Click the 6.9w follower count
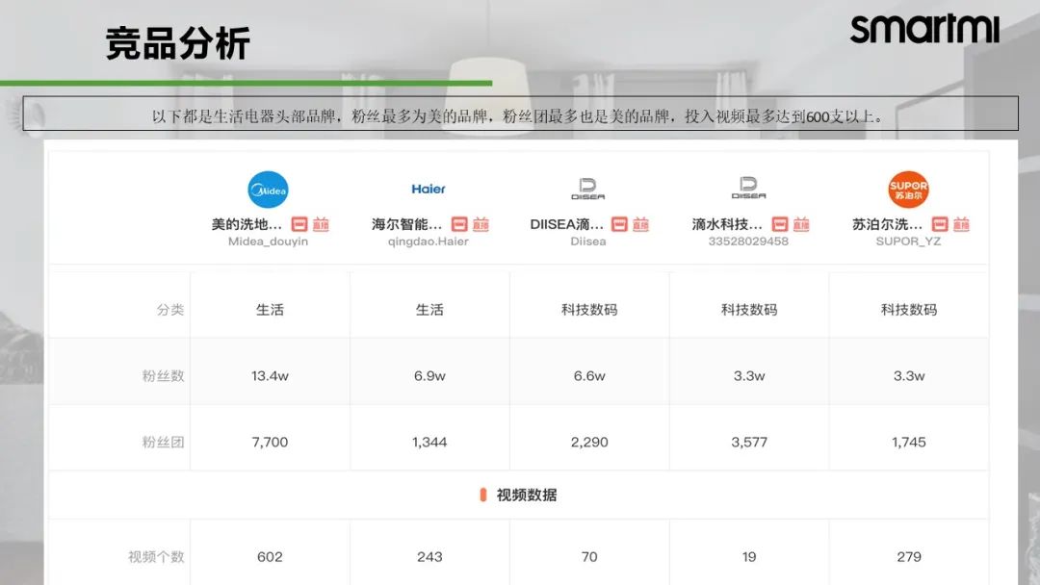This screenshot has width=1040, height=585. (x=429, y=375)
